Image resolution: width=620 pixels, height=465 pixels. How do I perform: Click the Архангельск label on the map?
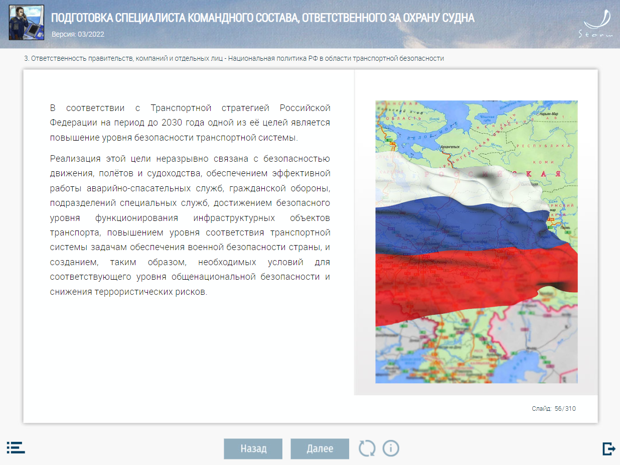click(x=449, y=148)
